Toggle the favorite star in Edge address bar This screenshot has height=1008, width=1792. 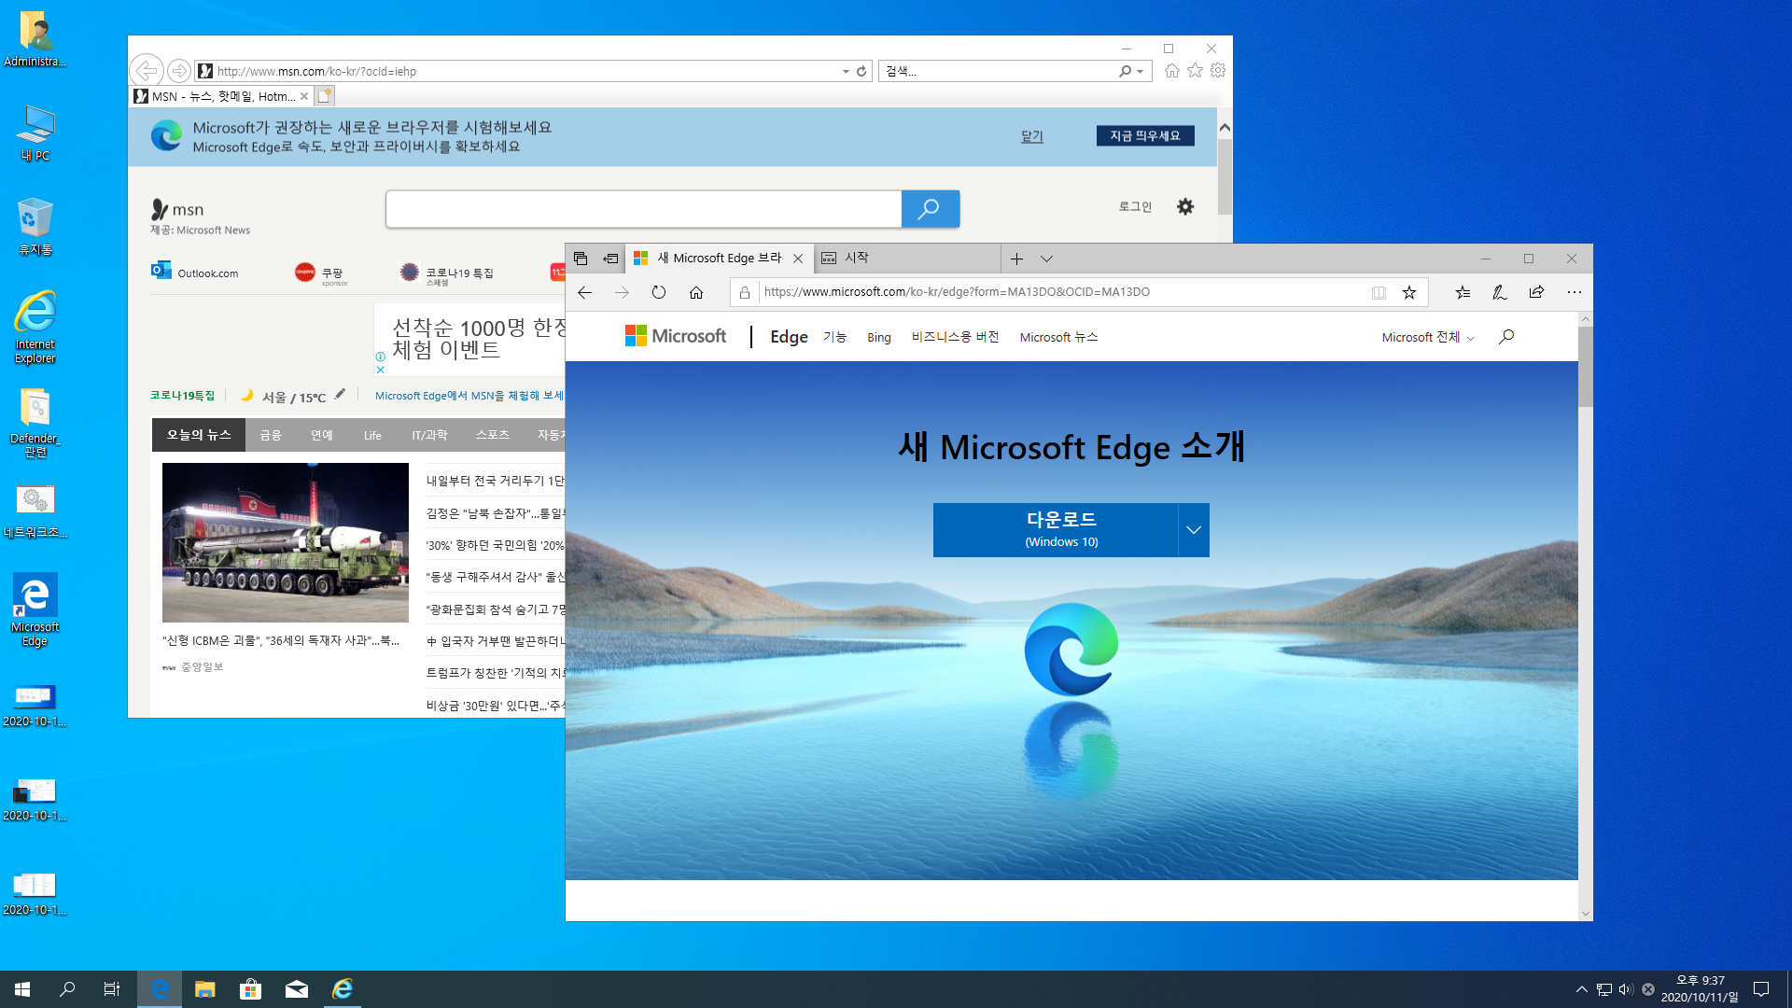1409,292
